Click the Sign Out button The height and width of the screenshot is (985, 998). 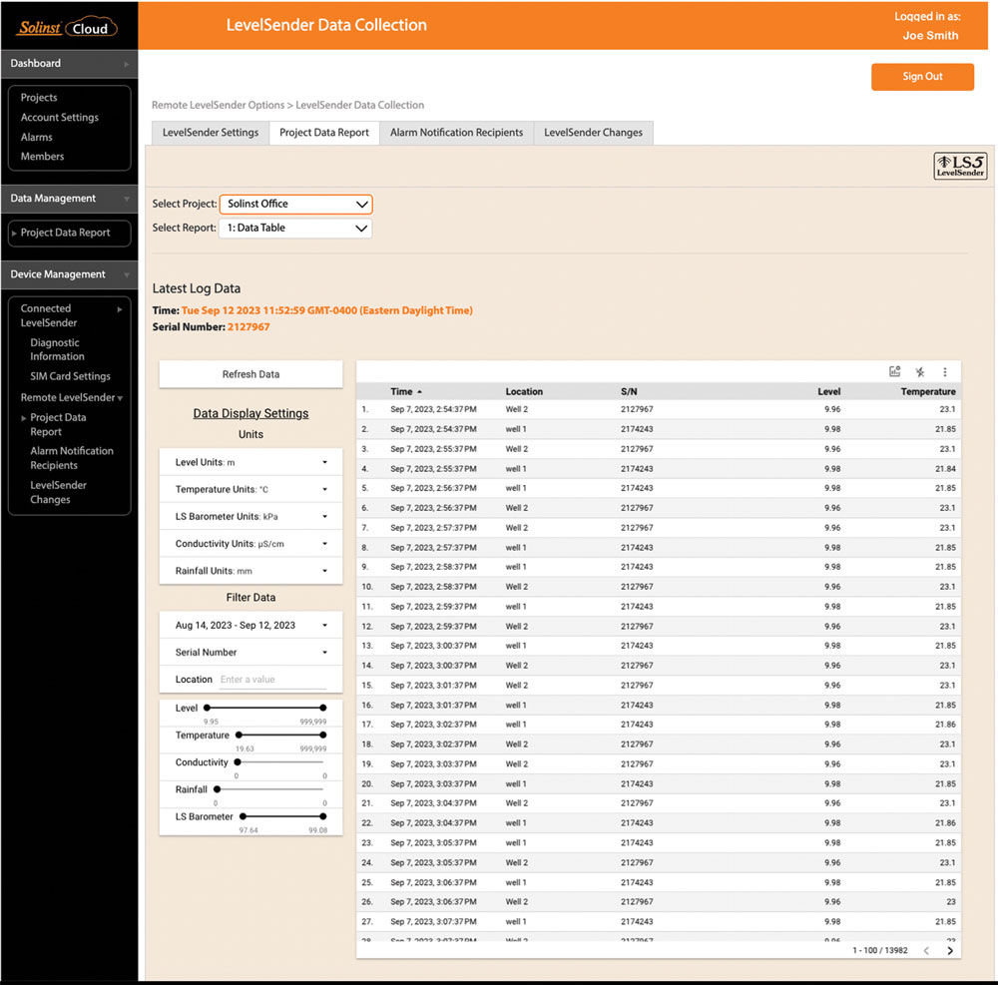tap(921, 77)
